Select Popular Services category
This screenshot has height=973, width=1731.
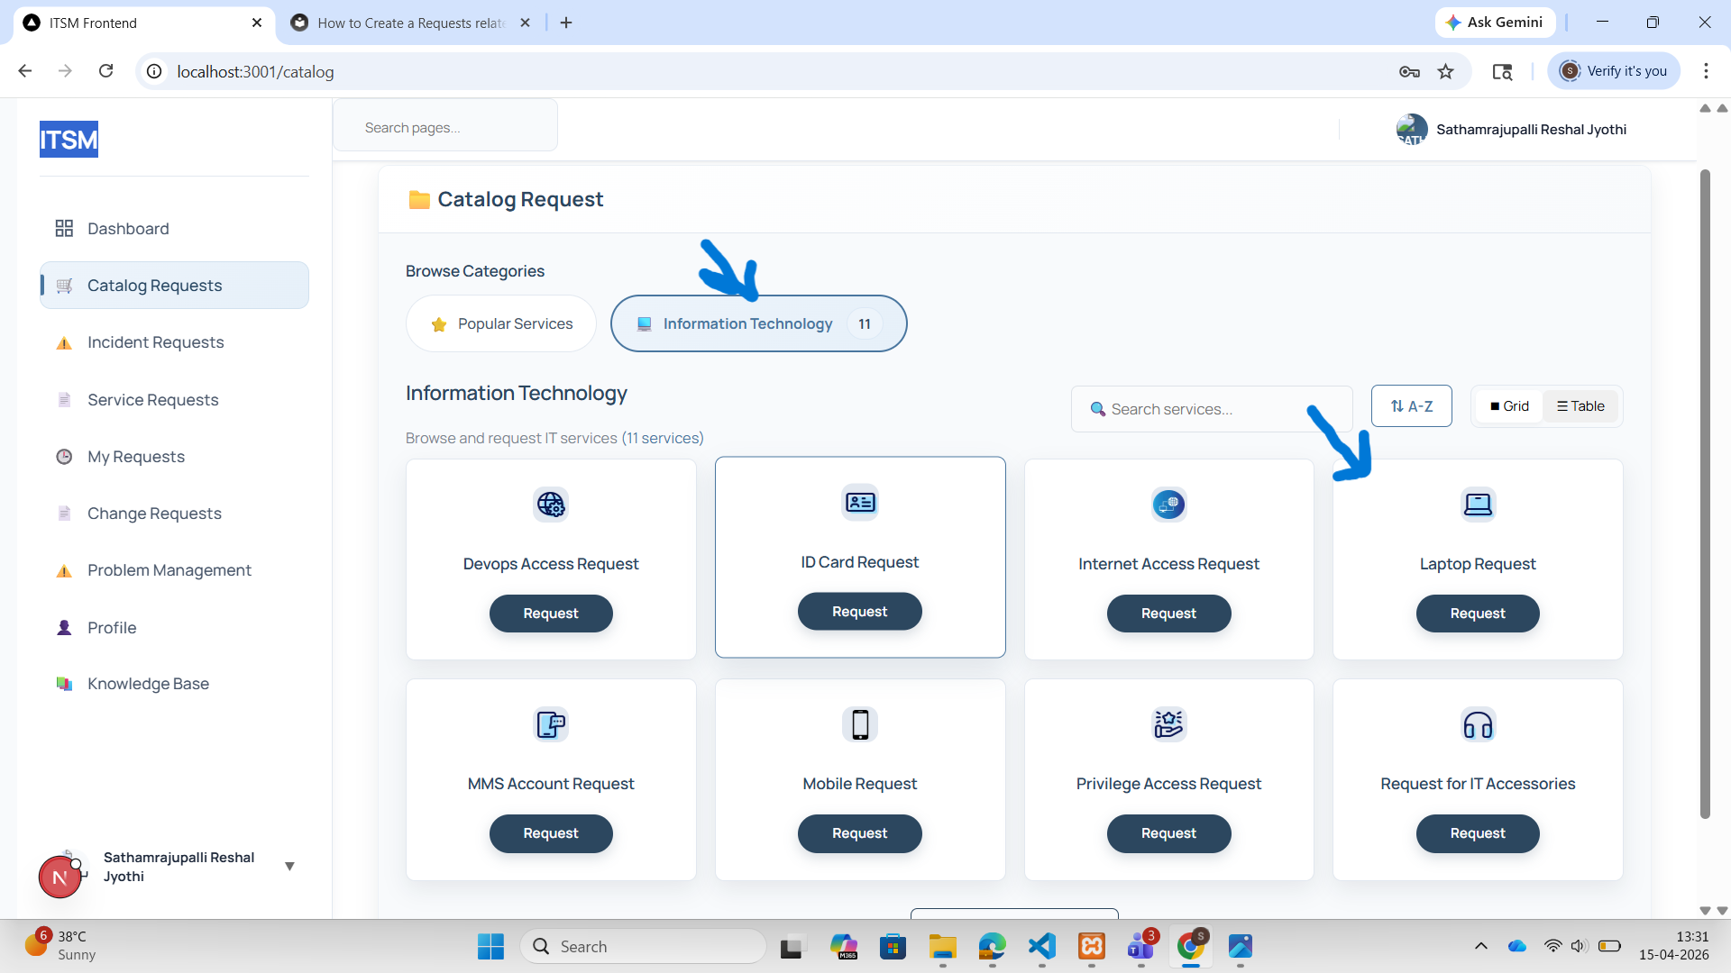tap(501, 323)
